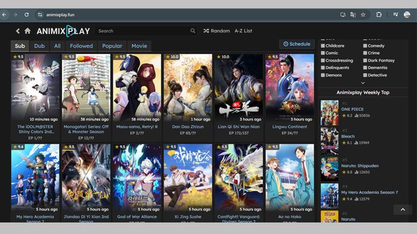417x234 pixels.
Task: Select the Sub tab
Action: [20, 46]
